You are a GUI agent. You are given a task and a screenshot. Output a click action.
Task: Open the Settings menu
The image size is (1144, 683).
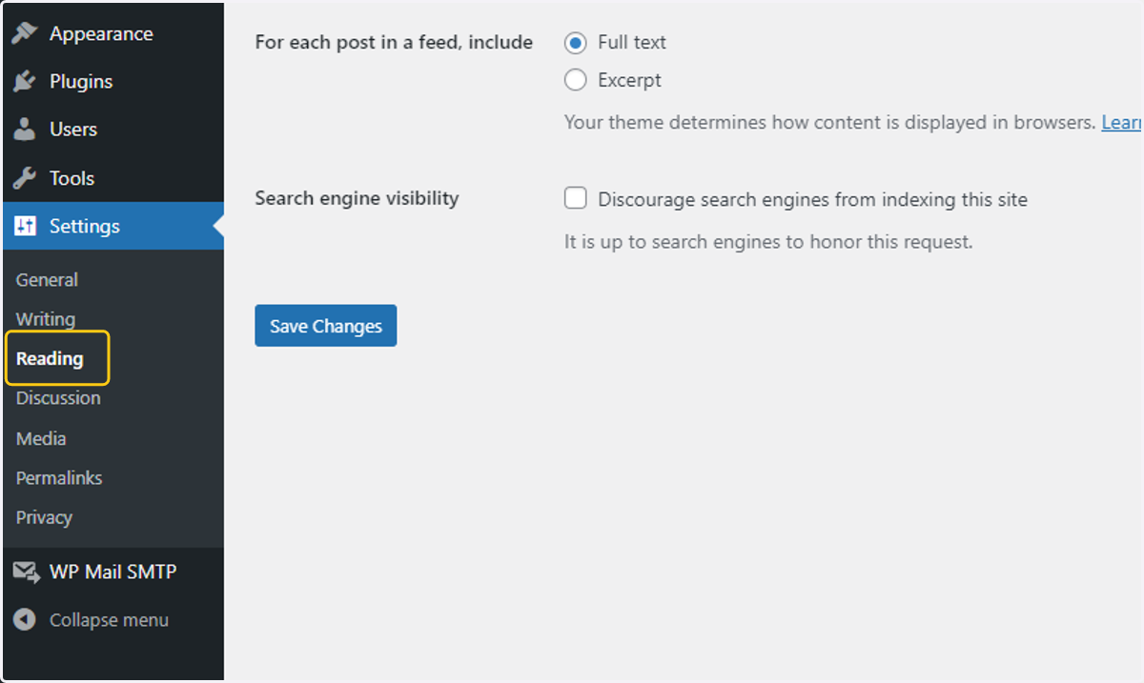click(112, 226)
